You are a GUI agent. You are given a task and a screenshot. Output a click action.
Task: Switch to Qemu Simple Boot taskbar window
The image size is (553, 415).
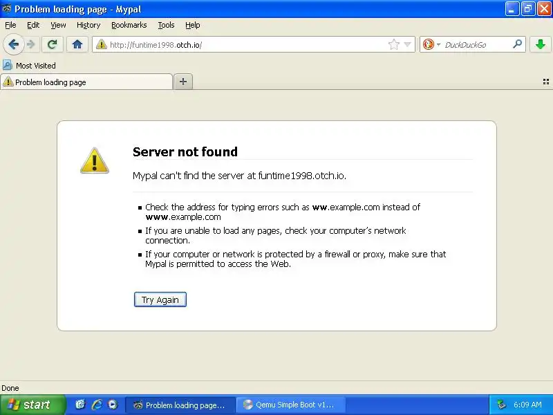click(290, 405)
